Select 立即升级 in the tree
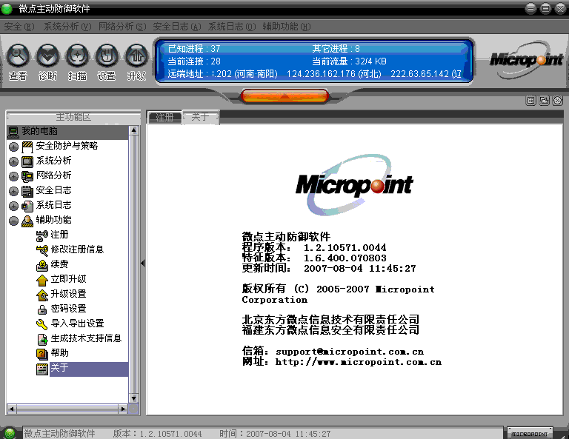The width and height of the screenshot is (569, 439). [x=69, y=279]
